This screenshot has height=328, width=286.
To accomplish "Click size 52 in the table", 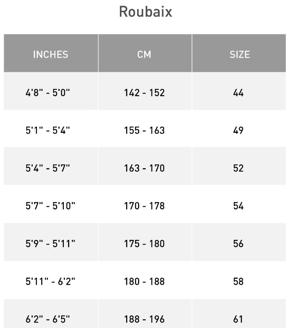I will 238,168.
